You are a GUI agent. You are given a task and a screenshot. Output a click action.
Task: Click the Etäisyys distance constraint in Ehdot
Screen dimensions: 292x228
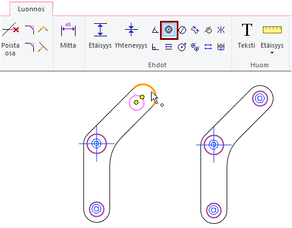[x=100, y=36]
